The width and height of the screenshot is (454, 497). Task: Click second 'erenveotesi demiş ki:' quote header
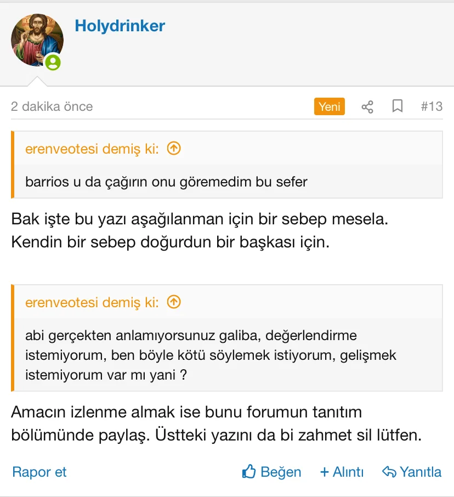pos(92,302)
